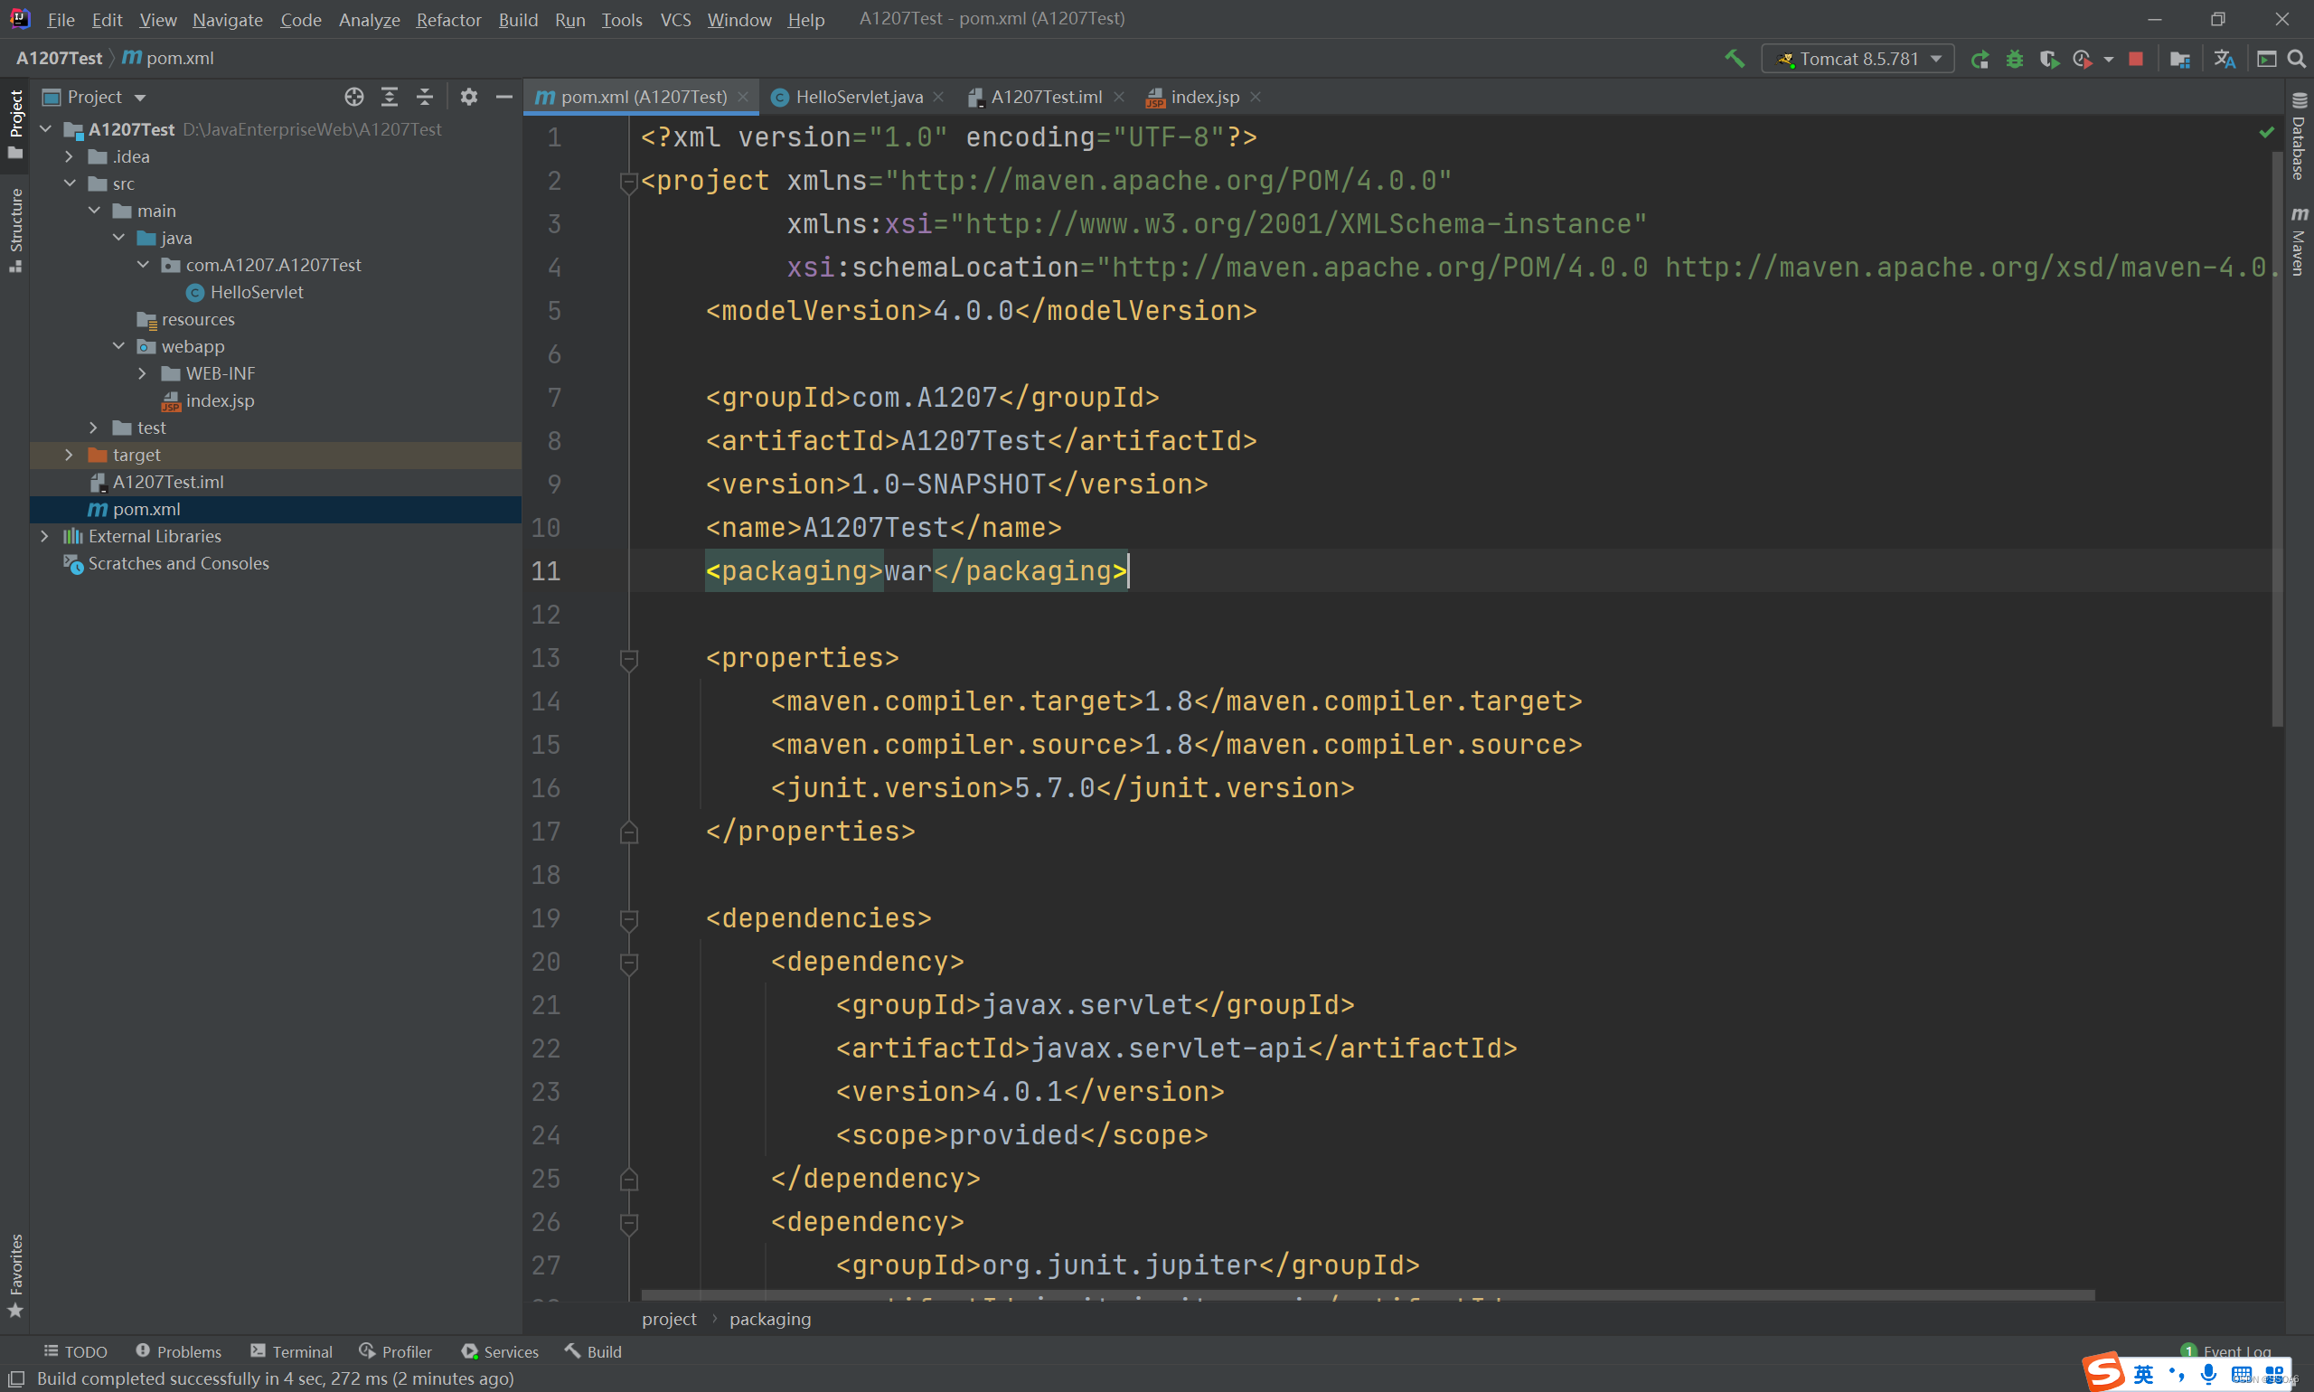Expand External Libraries node
The width and height of the screenshot is (2314, 1392).
click(x=44, y=537)
